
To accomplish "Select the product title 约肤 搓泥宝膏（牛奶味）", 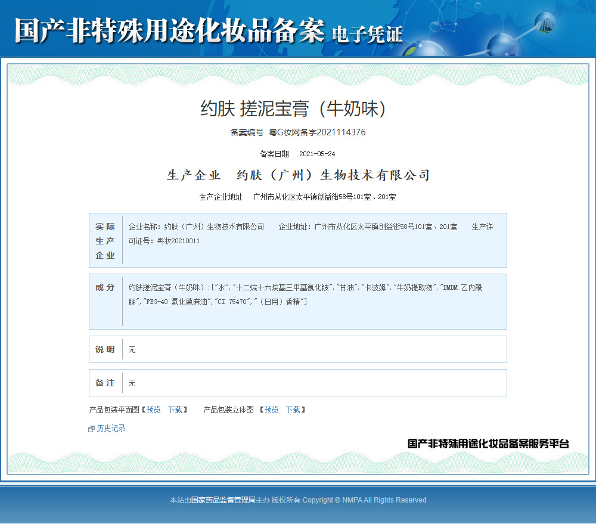I will click(x=293, y=108).
